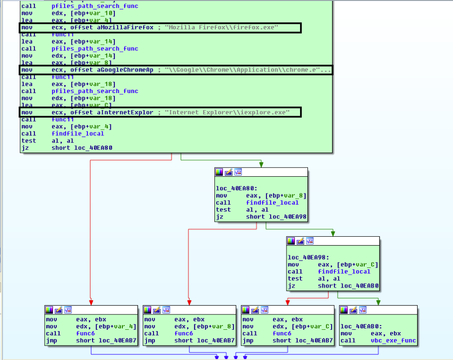Click the line lea eax, [ebp+var_18]

click(x=68, y=84)
